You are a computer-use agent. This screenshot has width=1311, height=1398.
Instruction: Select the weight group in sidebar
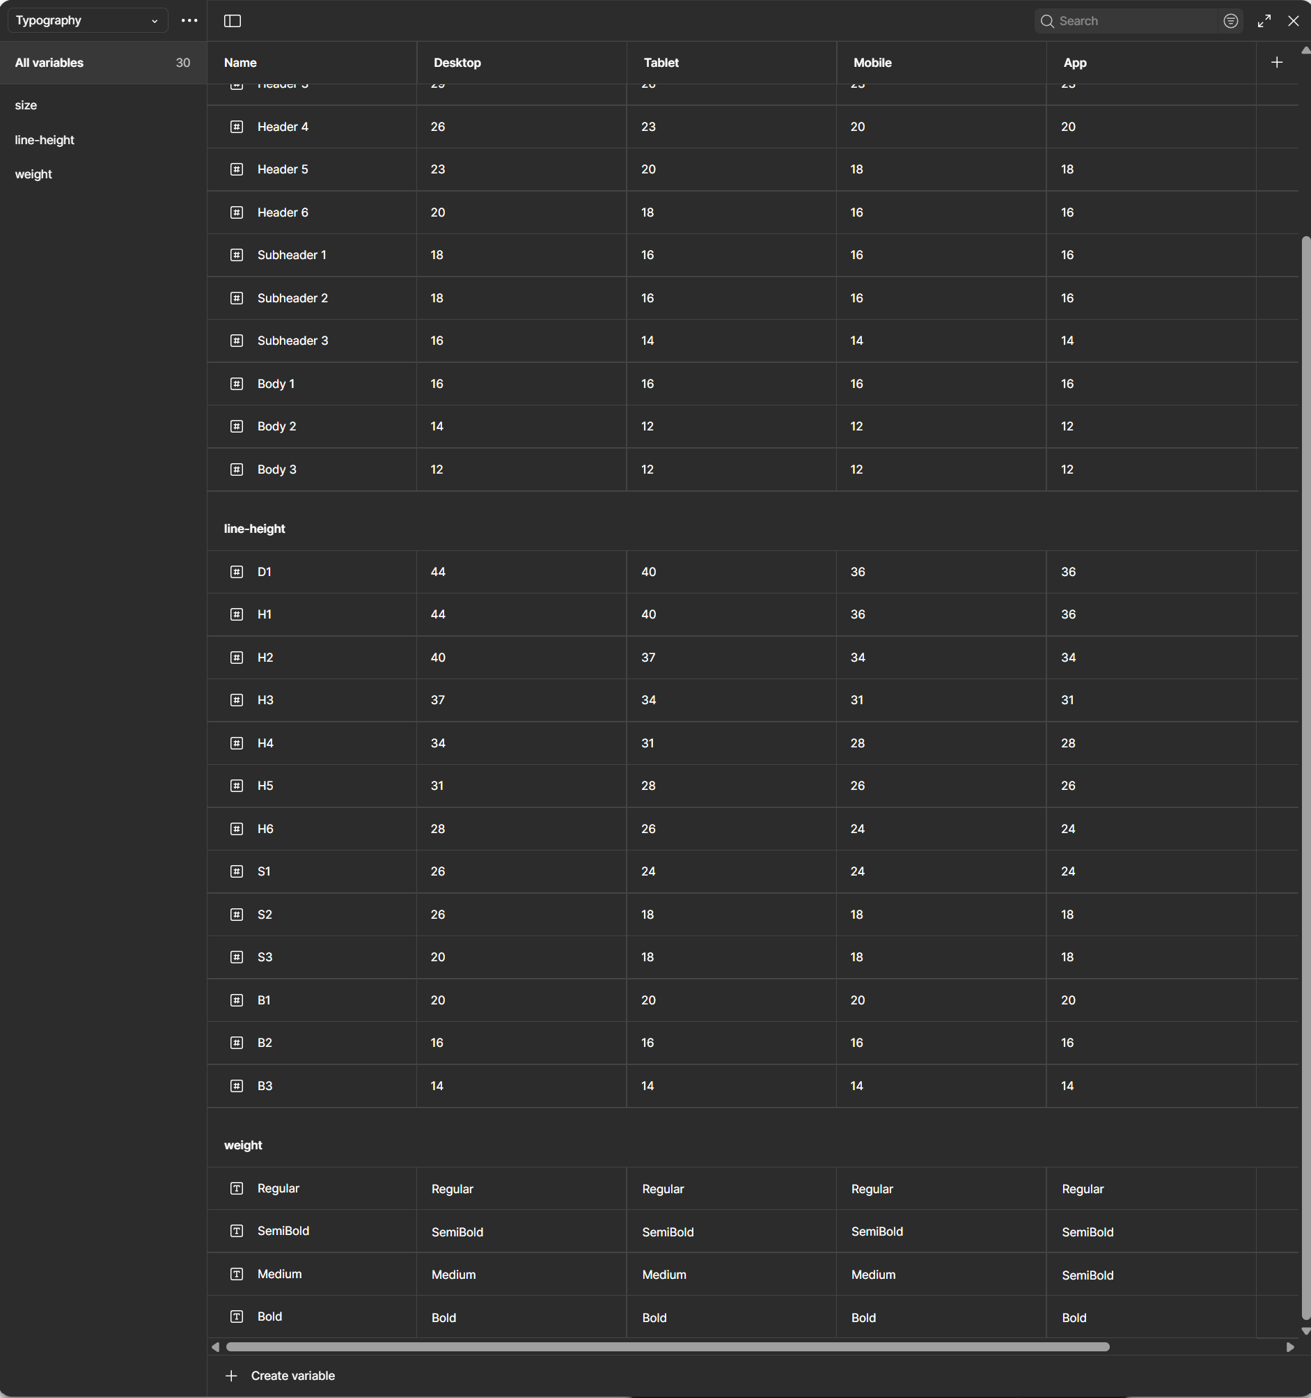click(33, 174)
